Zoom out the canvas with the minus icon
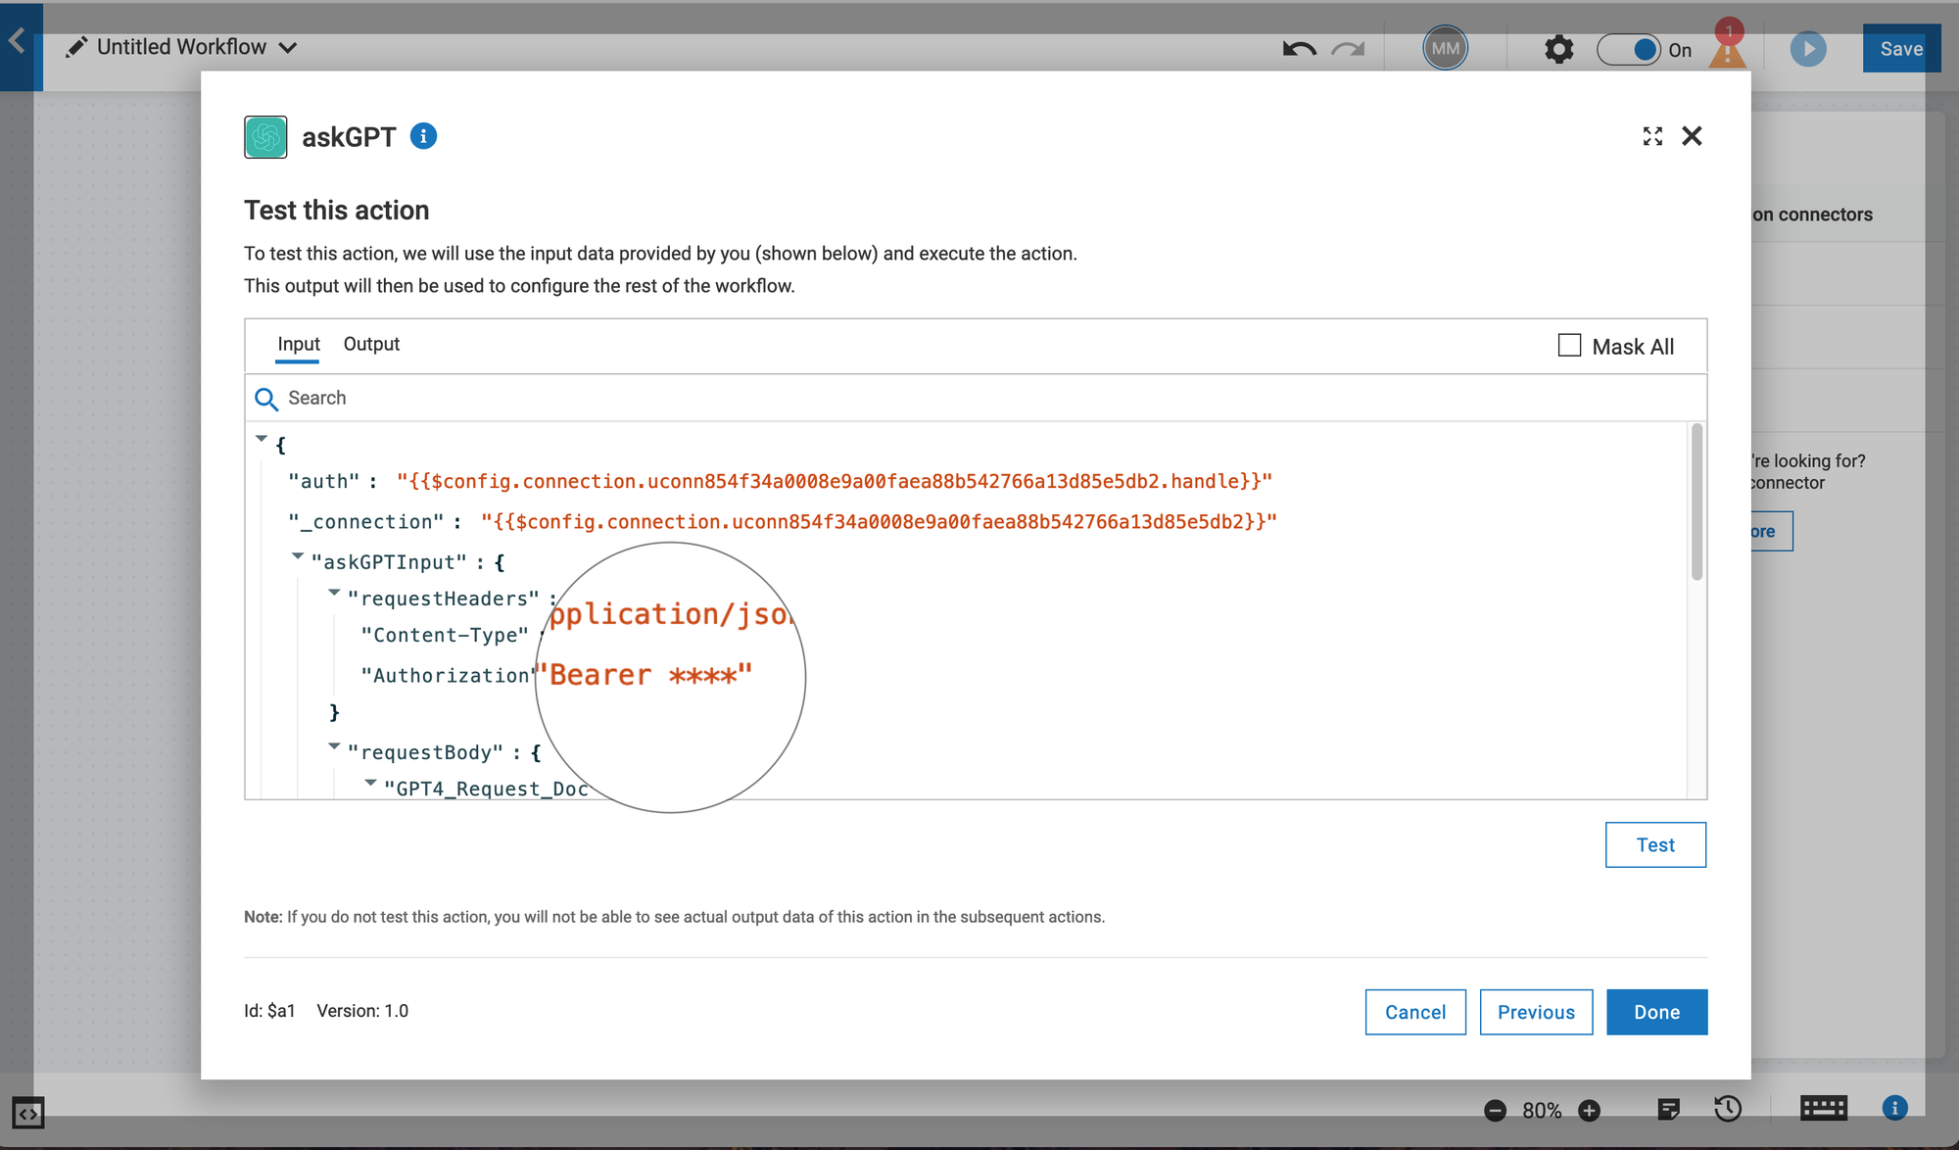 (1495, 1110)
